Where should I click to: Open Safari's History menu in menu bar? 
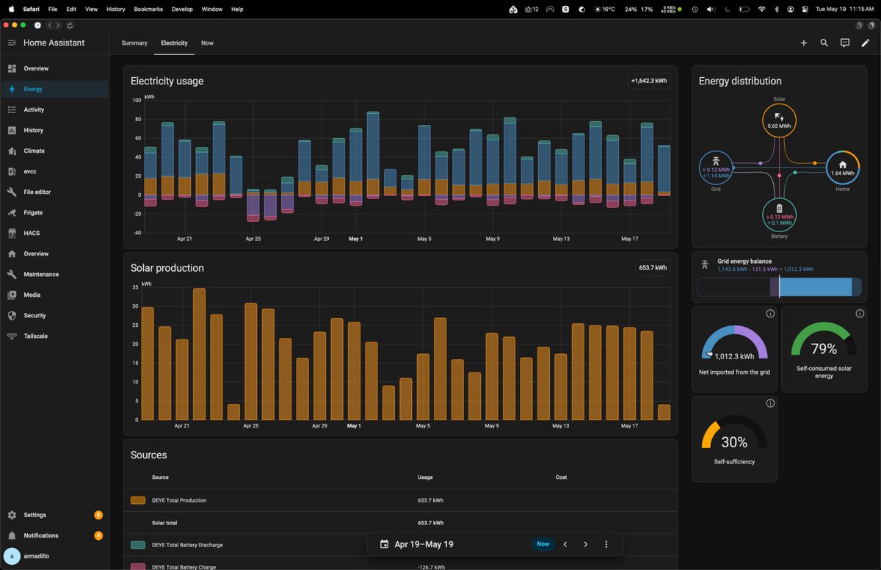tap(115, 9)
